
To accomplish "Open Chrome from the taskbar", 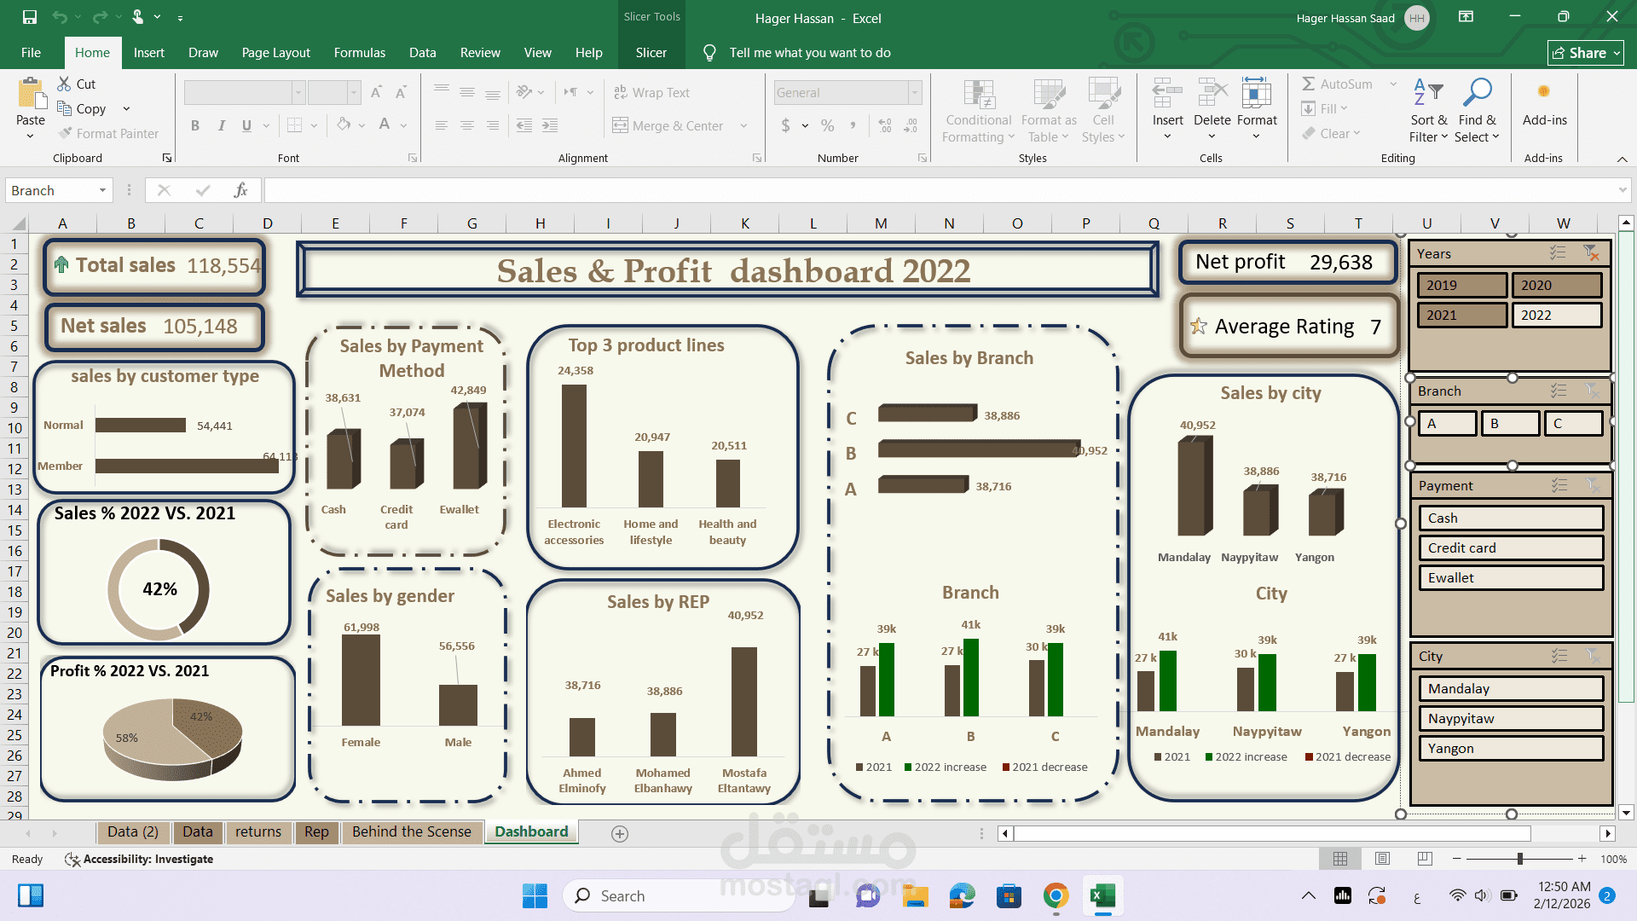I will coord(1056,895).
